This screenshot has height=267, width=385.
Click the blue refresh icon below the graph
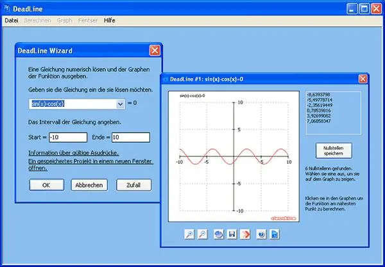coord(219,234)
